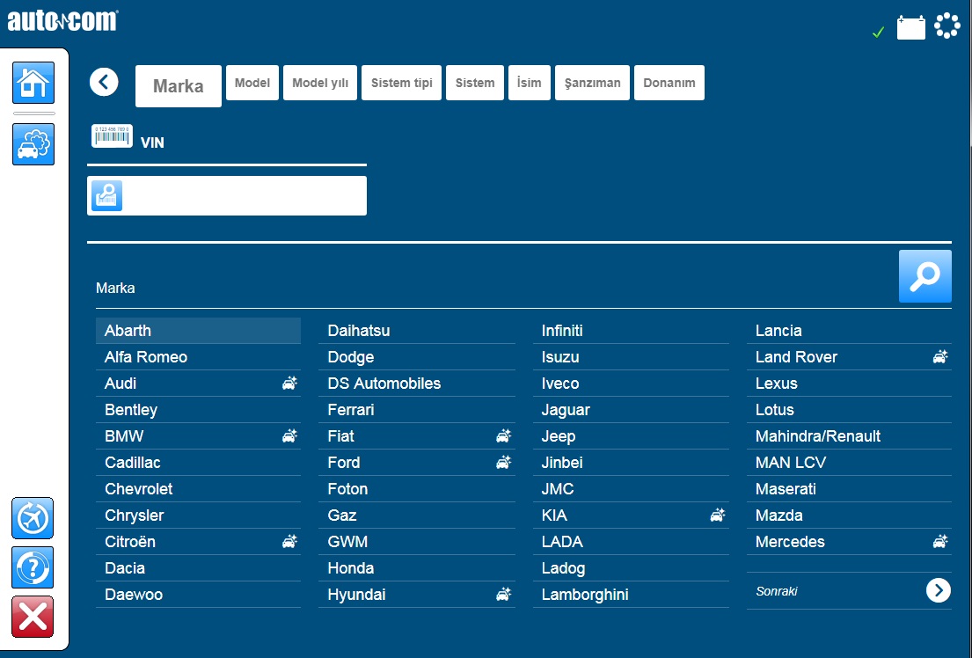972x658 pixels.
Task: Select Hyundai from the brand list
Action: [356, 595]
